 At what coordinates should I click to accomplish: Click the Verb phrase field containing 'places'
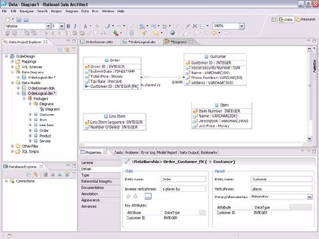pyautogui.click(x=281, y=189)
